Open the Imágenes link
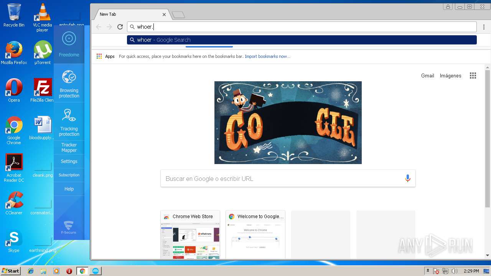The image size is (491, 276). point(450,76)
